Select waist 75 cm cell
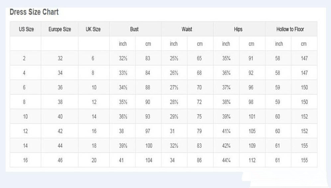 199,117
